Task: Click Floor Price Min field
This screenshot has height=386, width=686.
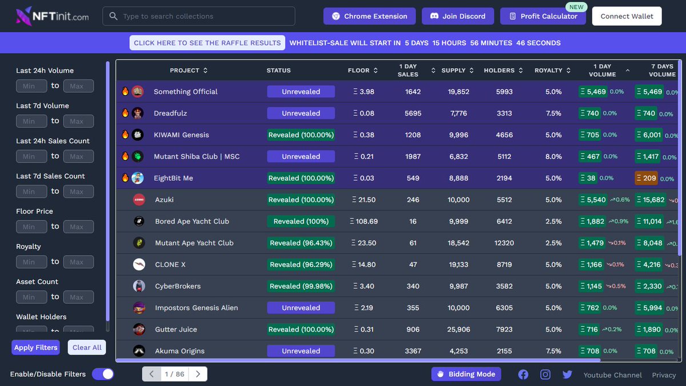Action: coord(31,226)
